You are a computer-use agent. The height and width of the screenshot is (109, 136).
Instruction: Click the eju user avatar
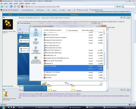point(5,94)
